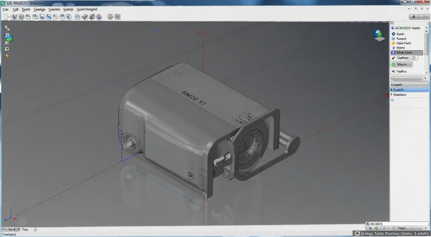This screenshot has height=237, width=431.
Task: Click the view orientation globe in viewport corner
Action: tap(379, 35)
